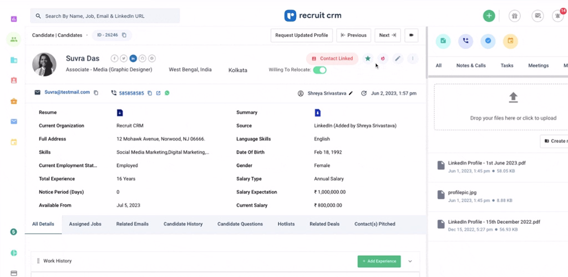568x277 pixels.
Task: Switch to the All Details tab
Action: (43, 224)
